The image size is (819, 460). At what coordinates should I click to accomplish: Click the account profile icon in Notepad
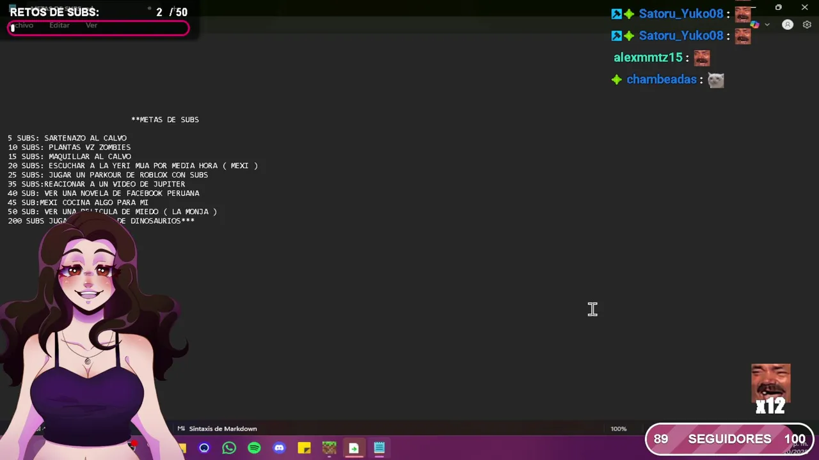(788, 25)
